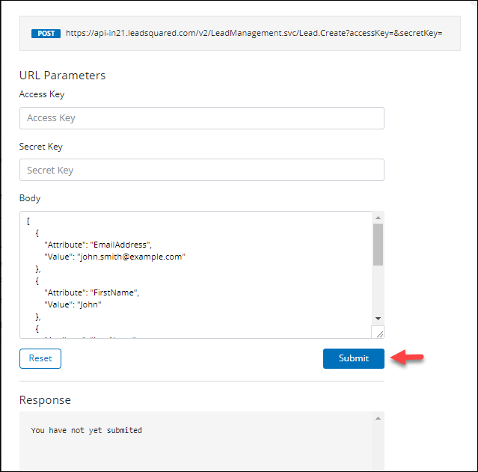Click the "You have not yet submited" response text

(86, 430)
